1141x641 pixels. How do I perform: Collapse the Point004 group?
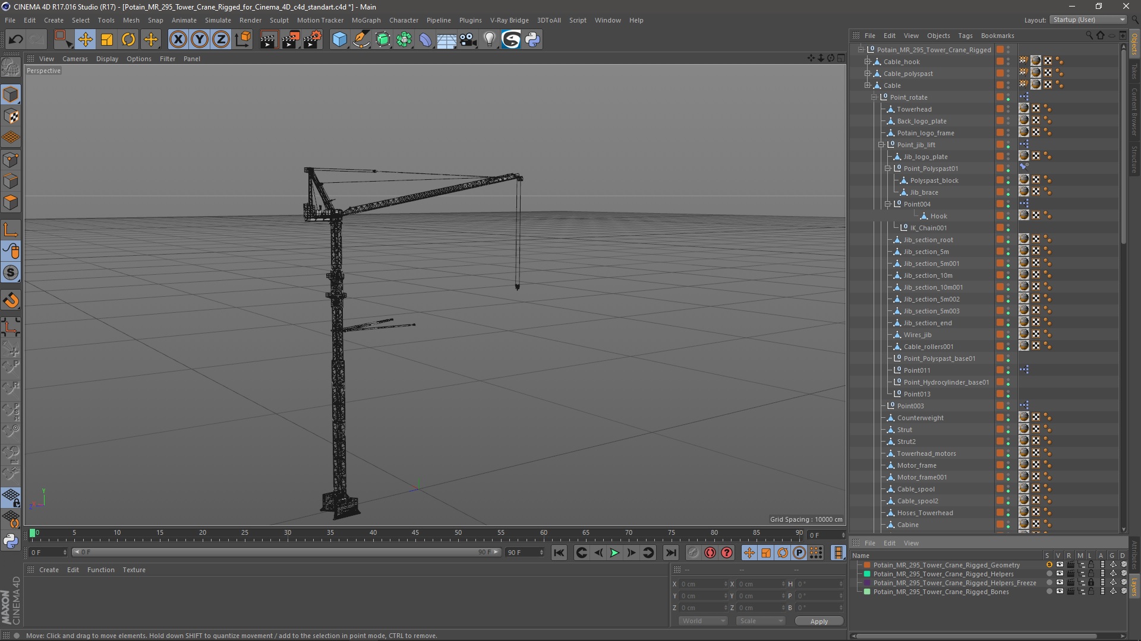coord(888,204)
